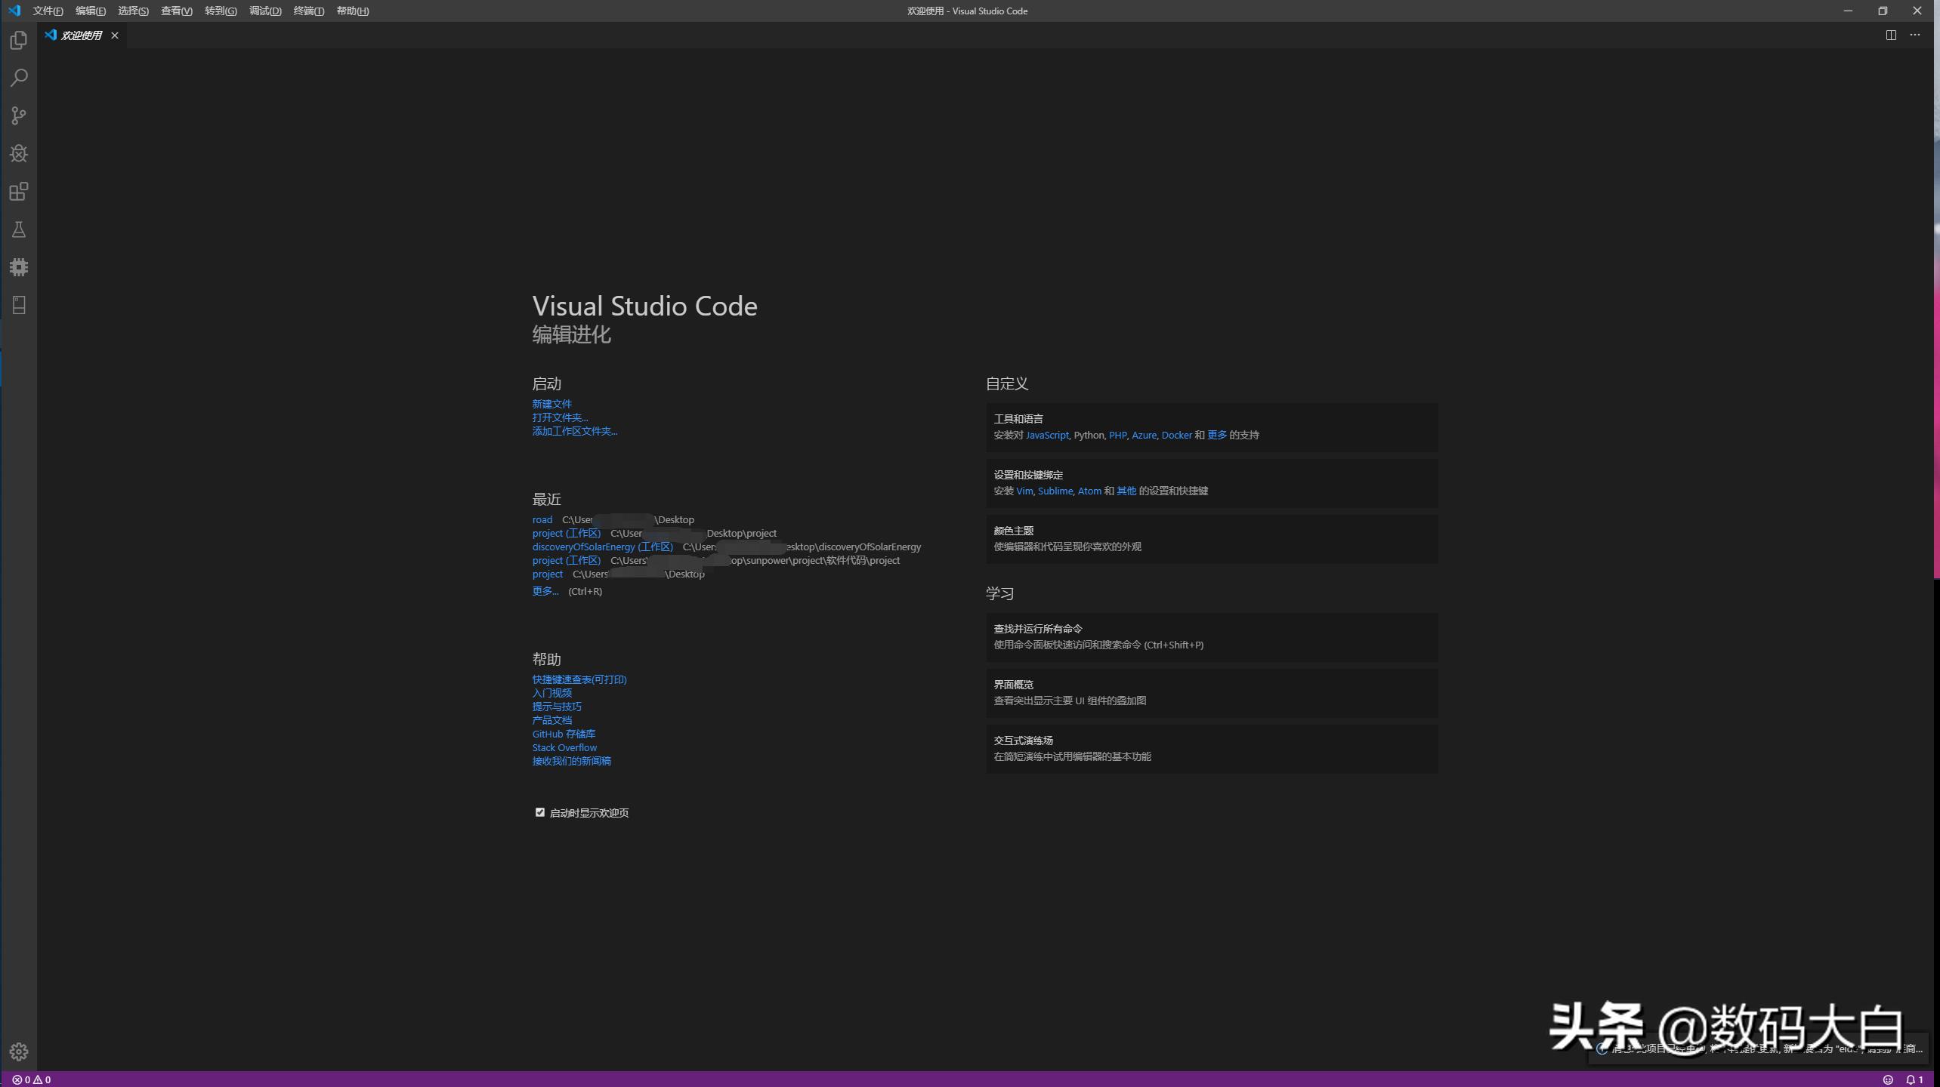The width and height of the screenshot is (1940, 1087).
Task: Open the 文件(F) menu
Action: pos(48,11)
